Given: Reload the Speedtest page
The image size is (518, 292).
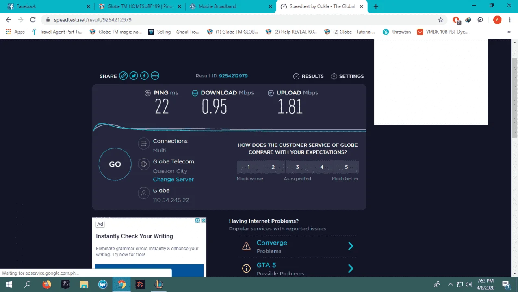Looking at the screenshot, I should [33, 20].
